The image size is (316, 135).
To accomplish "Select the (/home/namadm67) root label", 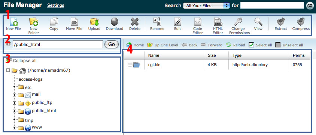I will 49,70.
